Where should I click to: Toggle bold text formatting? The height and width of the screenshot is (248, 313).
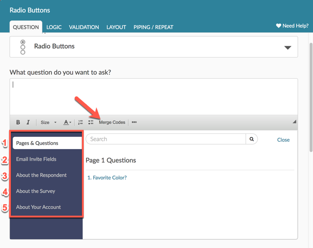(x=18, y=122)
